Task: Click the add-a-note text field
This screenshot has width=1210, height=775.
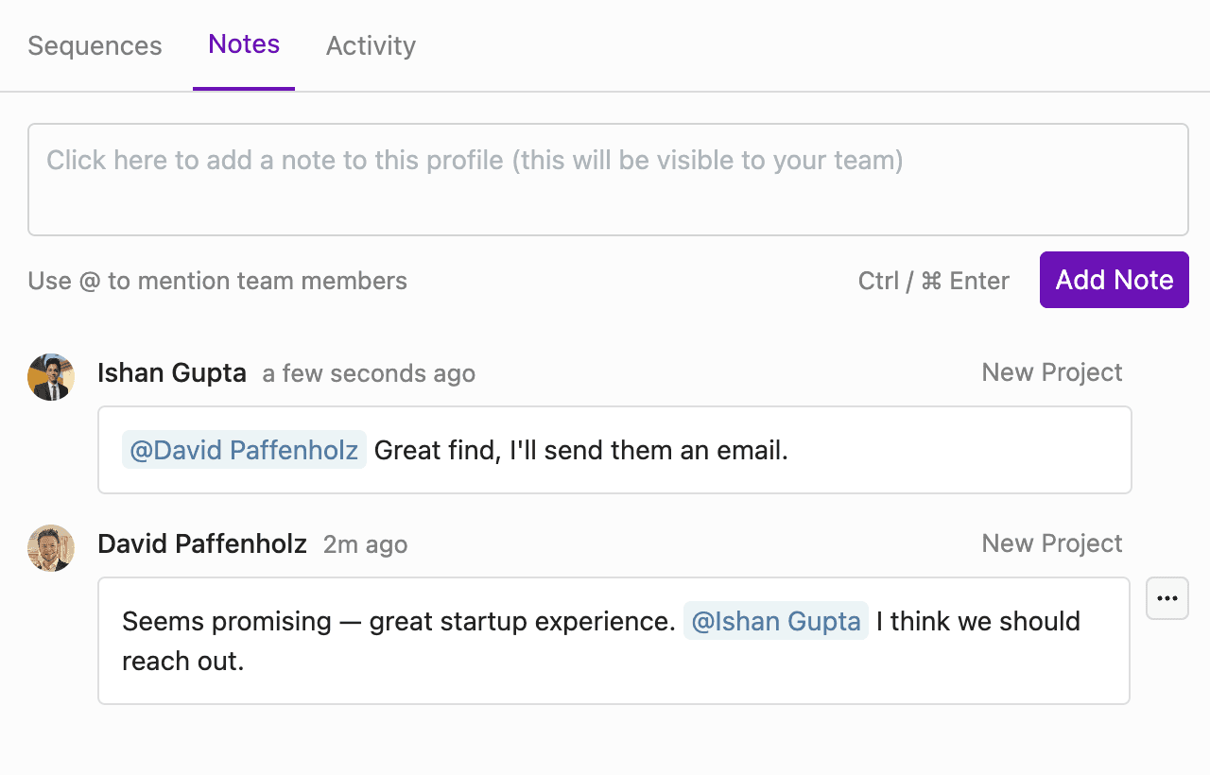Action: coord(607,179)
